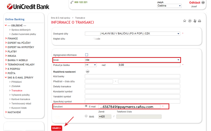
Task: Click the Uložit save button
Action: tap(57, 128)
